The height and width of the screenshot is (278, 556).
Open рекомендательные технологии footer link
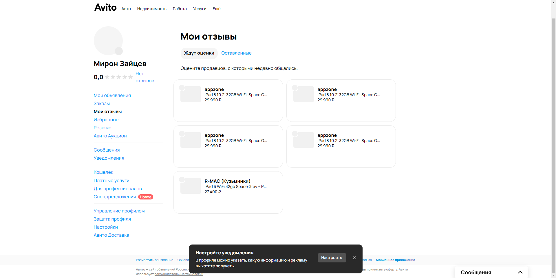pyautogui.click(x=179, y=274)
